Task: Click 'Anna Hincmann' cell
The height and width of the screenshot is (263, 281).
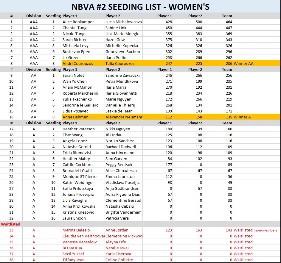Action: [x=124, y=153]
